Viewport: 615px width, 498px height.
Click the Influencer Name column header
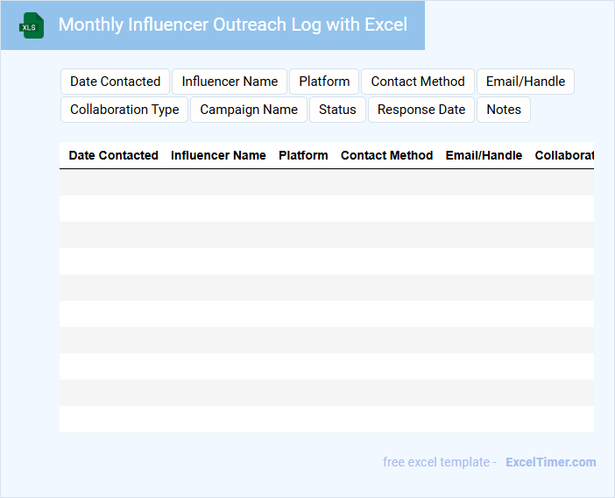(x=218, y=155)
